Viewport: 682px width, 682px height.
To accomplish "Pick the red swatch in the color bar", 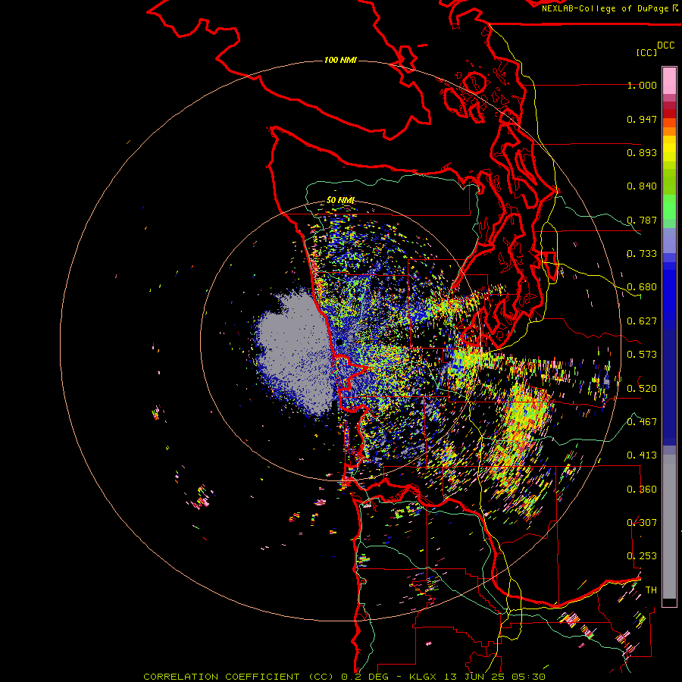I will click(669, 114).
